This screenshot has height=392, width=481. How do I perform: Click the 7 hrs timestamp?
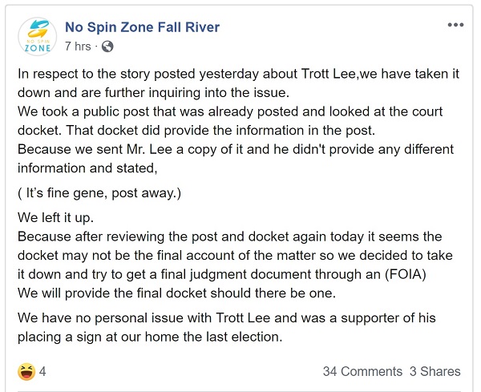78,46
